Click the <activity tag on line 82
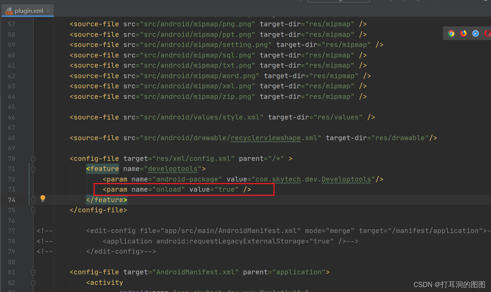491x292 pixels. click(x=104, y=283)
